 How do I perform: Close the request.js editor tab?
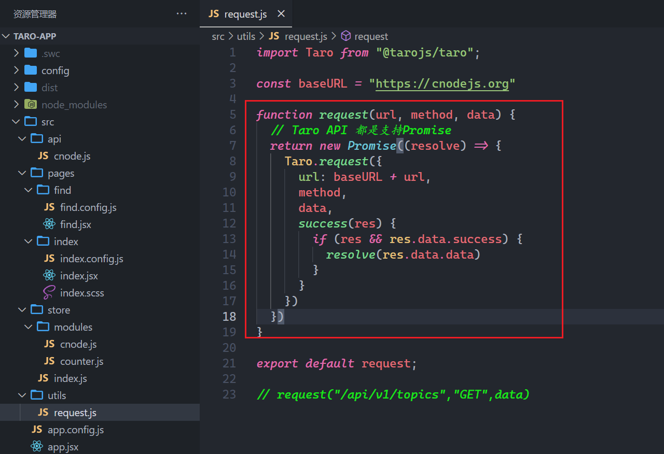coord(281,14)
